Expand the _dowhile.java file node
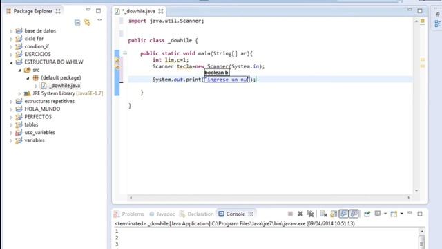The image size is (442, 249). pos(36,86)
